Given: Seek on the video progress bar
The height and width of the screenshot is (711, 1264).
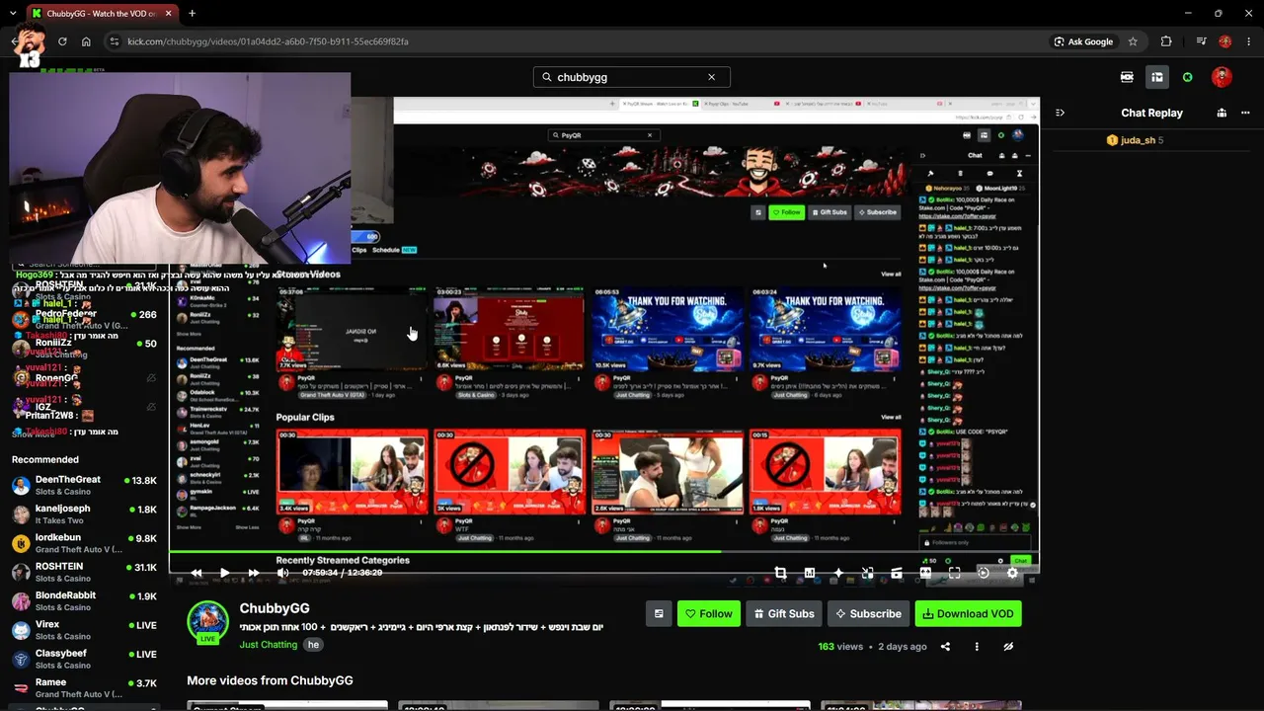Looking at the screenshot, I should point(603,551).
